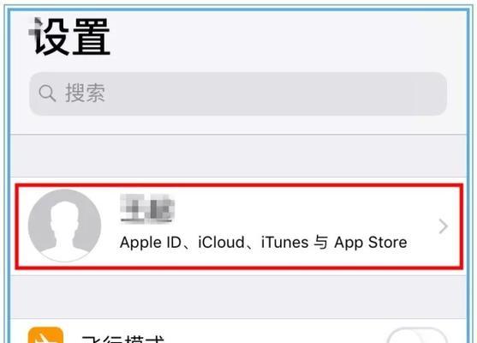Tap the 设 character in the title

click(49, 37)
